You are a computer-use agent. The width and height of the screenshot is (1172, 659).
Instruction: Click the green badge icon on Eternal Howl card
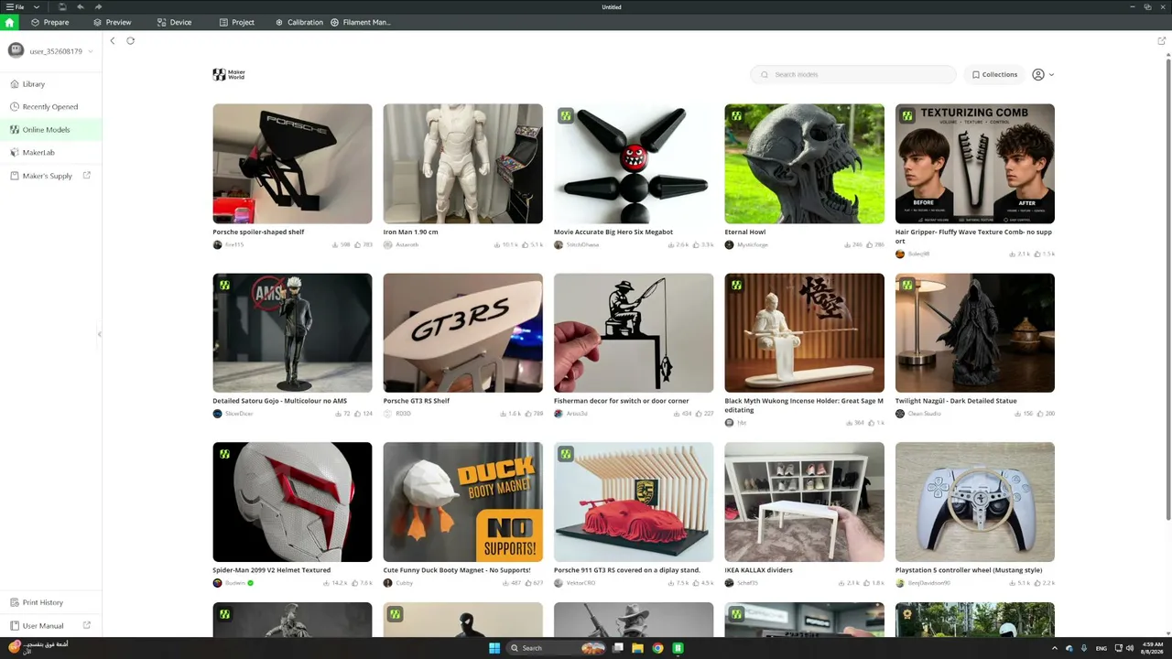736,116
